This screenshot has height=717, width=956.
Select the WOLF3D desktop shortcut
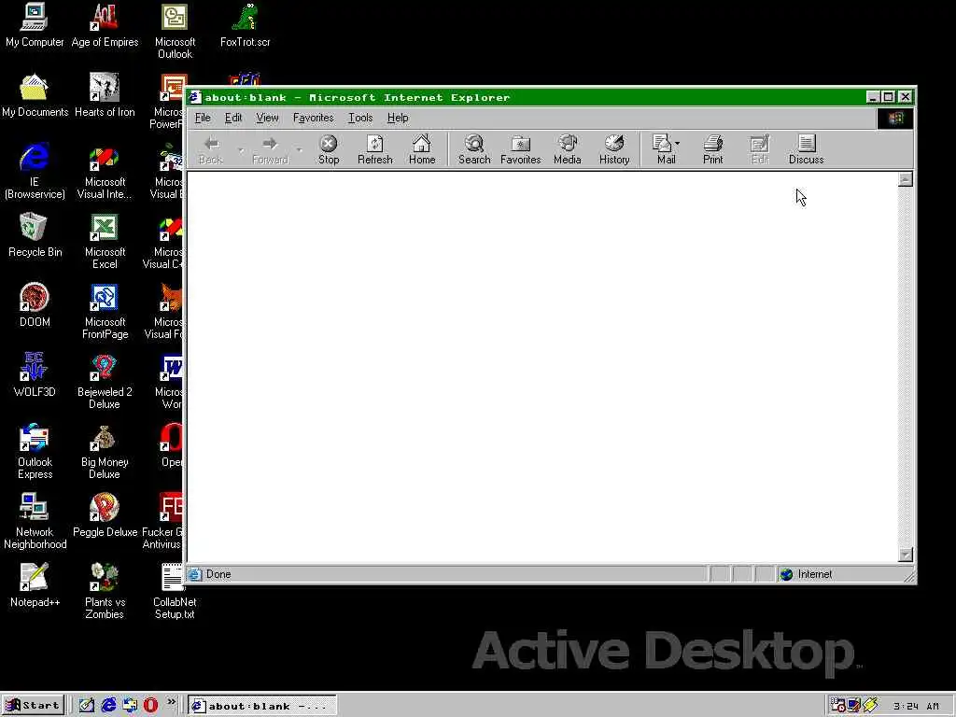click(x=35, y=376)
